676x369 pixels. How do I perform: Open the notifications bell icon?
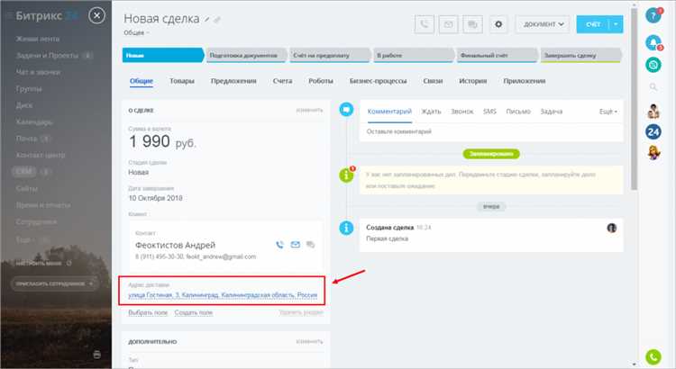point(653,42)
